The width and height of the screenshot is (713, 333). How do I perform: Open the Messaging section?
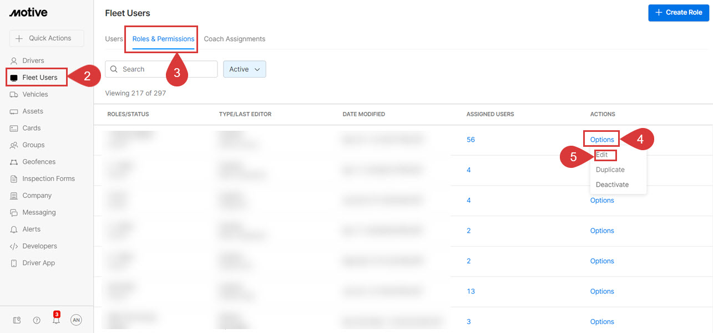39,212
